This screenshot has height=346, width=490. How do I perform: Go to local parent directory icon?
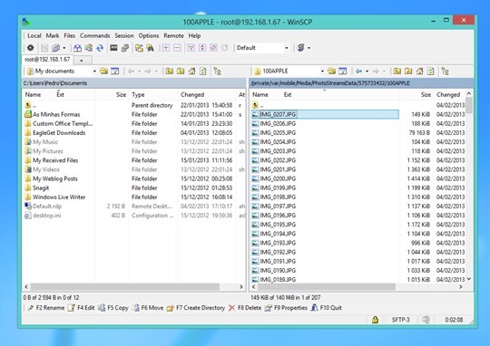click(169, 72)
